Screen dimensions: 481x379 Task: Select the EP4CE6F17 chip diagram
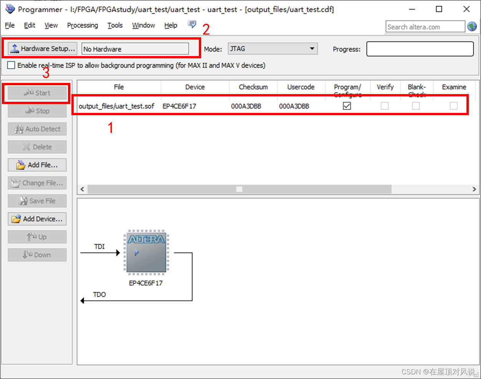coord(145,252)
